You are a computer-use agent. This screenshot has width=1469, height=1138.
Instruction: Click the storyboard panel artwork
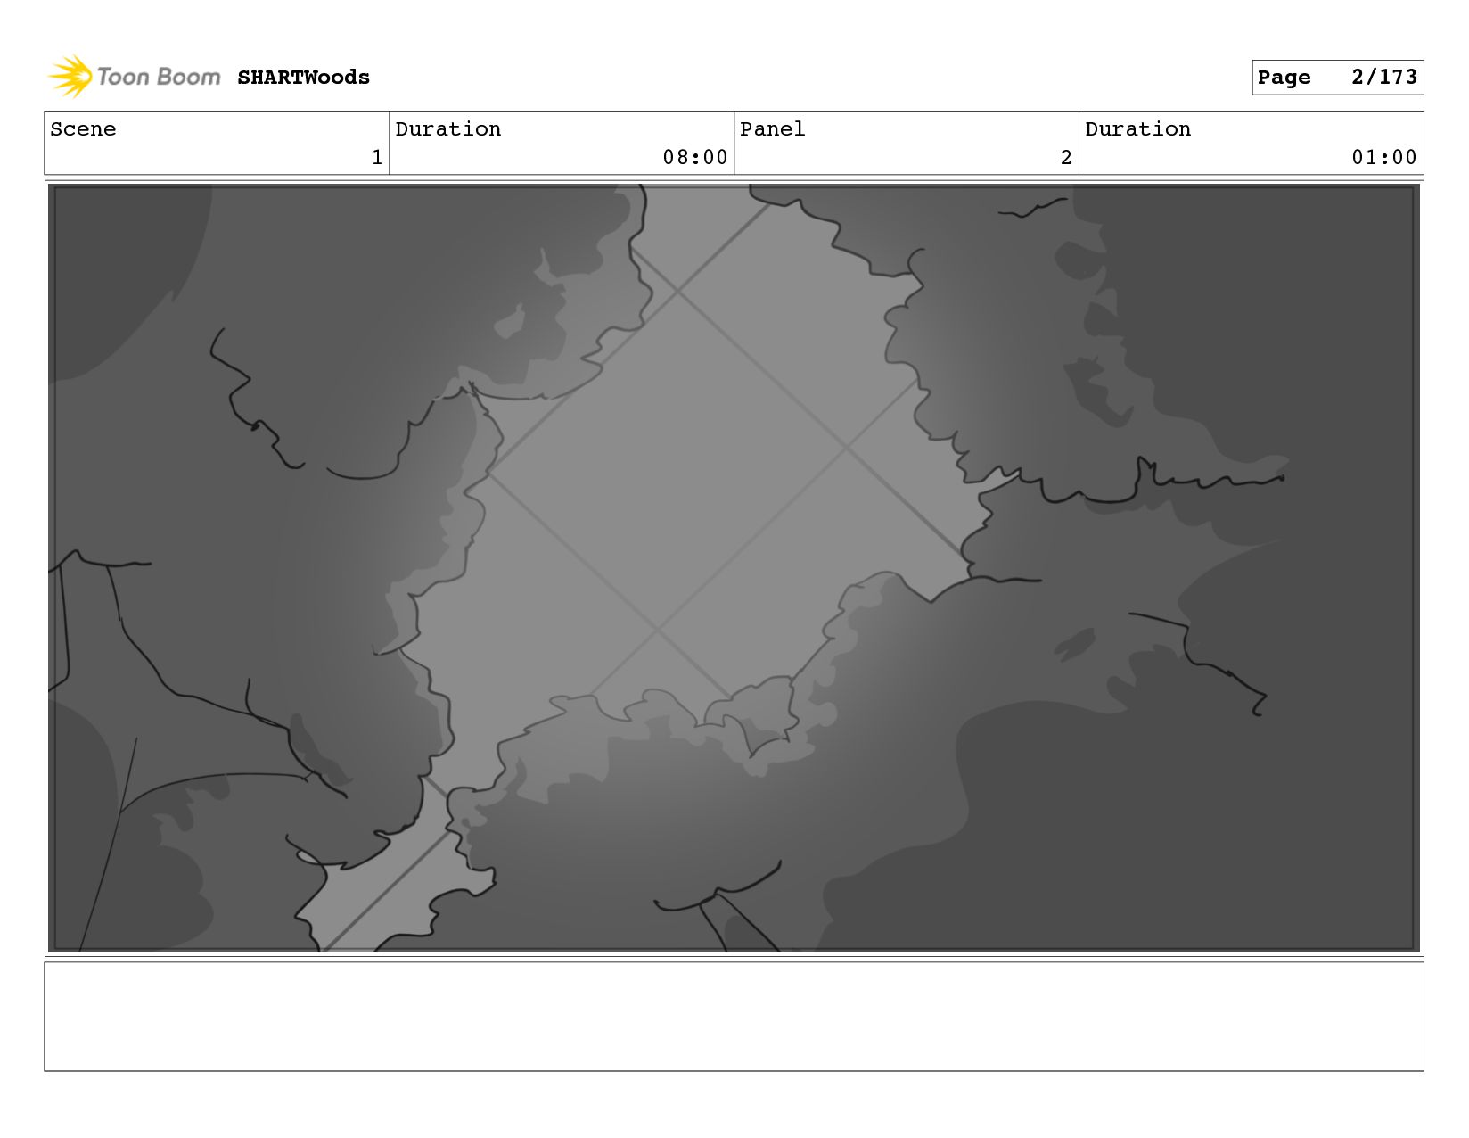coord(734,568)
